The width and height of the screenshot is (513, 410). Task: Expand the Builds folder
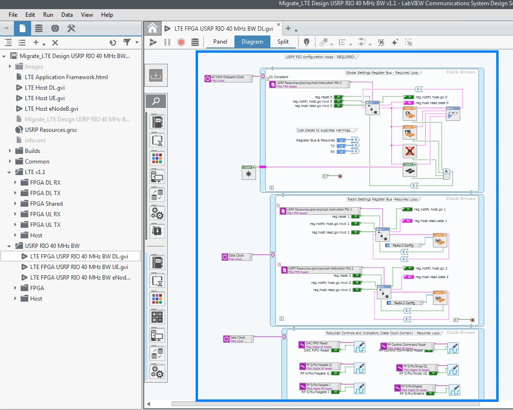tap(10, 151)
